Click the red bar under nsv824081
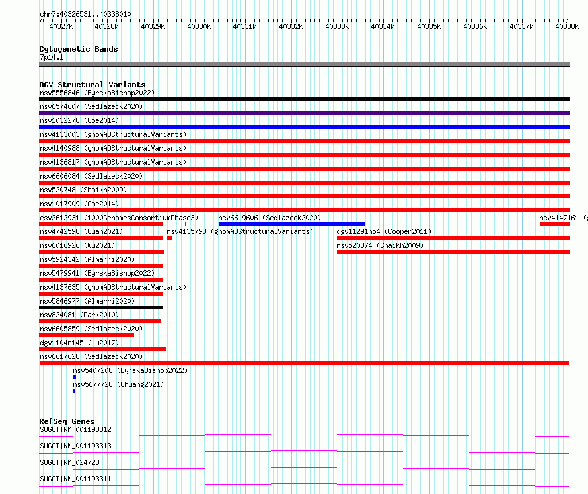 100,321
